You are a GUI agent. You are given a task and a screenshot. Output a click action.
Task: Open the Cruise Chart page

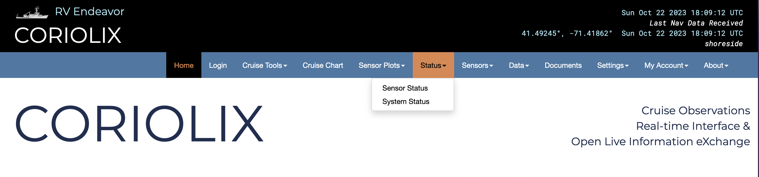[323, 65]
